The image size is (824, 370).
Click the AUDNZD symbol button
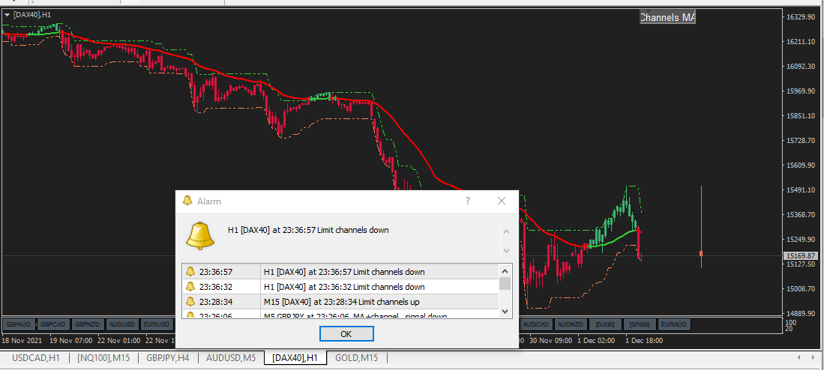pos(570,324)
